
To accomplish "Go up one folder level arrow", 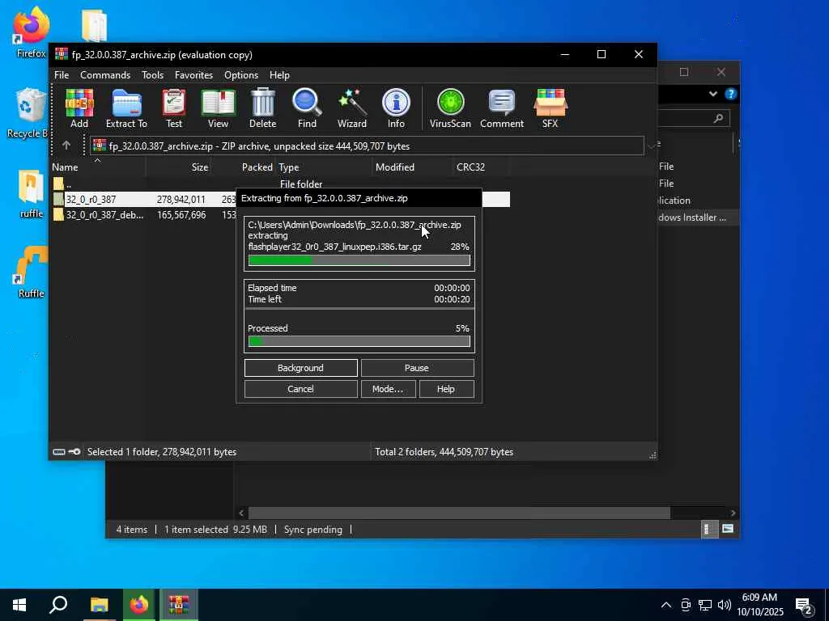I will click(x=66, y=146).
